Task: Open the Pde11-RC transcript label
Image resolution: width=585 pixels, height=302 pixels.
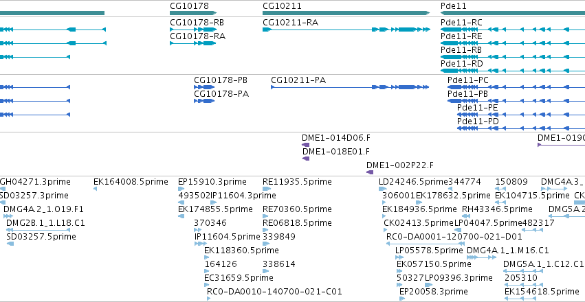Action: [461, 23]
